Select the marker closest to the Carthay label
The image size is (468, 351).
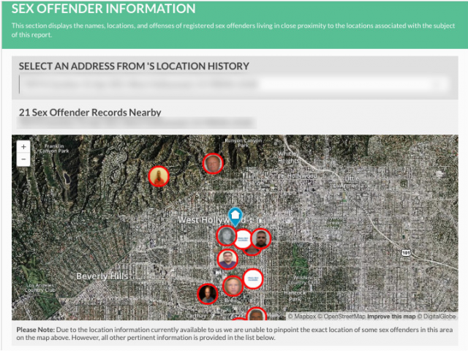(x=208, y=294)
